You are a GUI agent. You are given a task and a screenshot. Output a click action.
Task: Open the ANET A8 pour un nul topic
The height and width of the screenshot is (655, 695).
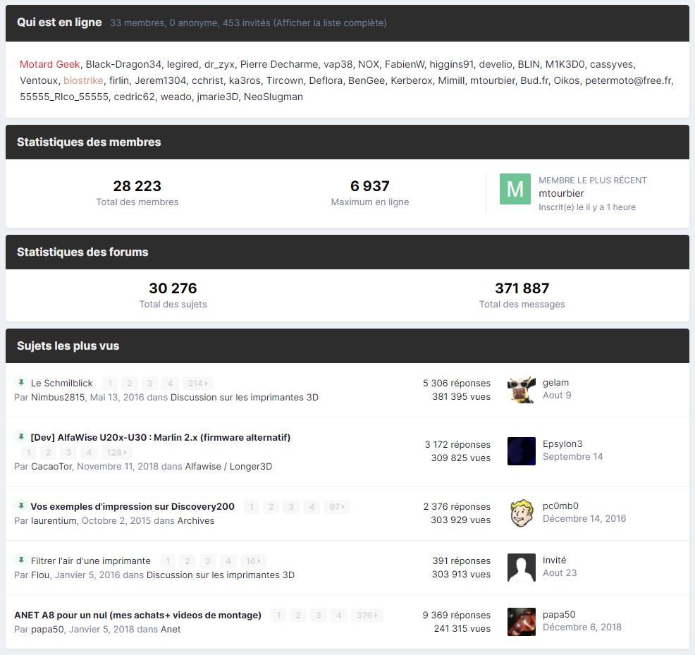pos(138,615)
